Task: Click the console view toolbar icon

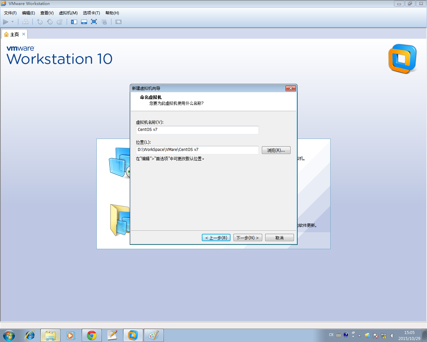Action: [118, 22]
